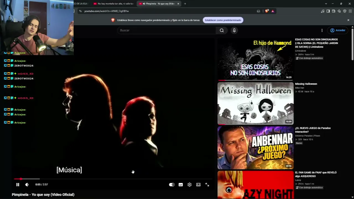Open the Lutoly channel link
Image resolution: width=354 pixels, height=199 pixels.
tap(298, 180)
